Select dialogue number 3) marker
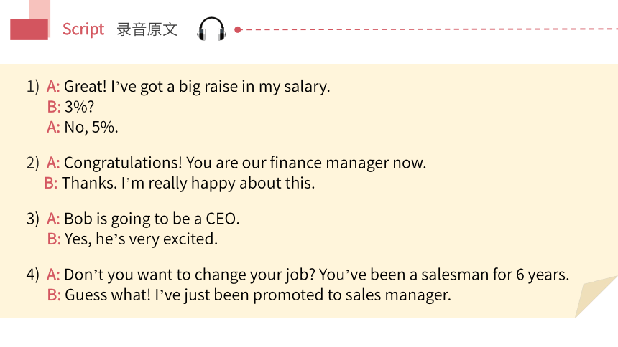Image resolution: width=618 pixels, height=347 pixels. tap(33, 219)
